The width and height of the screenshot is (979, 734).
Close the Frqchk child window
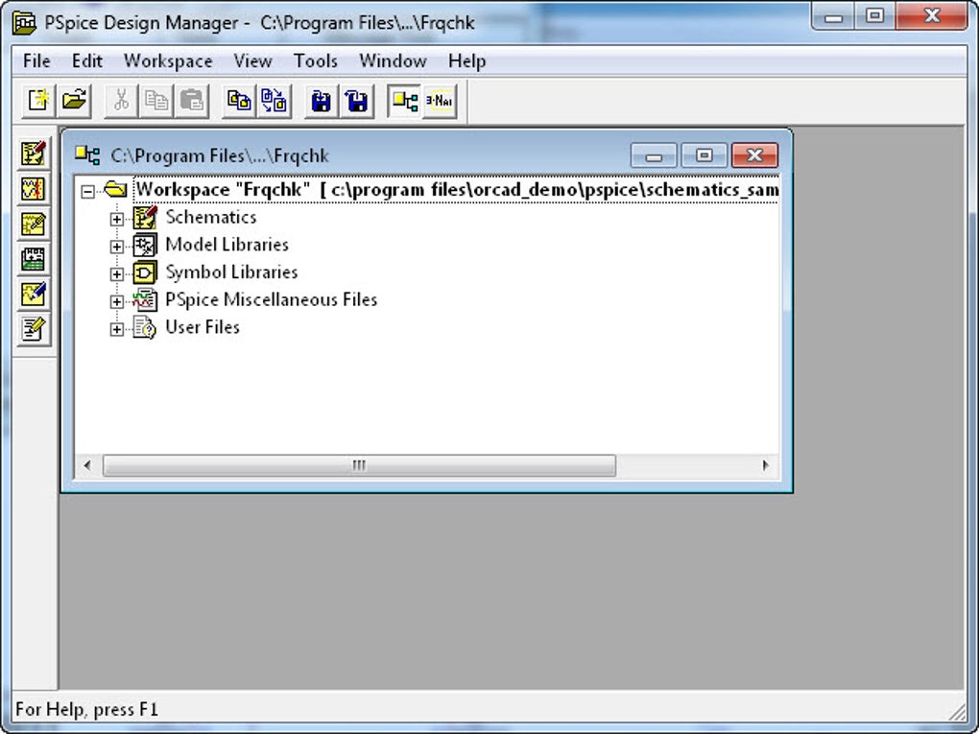click(754, 155)
